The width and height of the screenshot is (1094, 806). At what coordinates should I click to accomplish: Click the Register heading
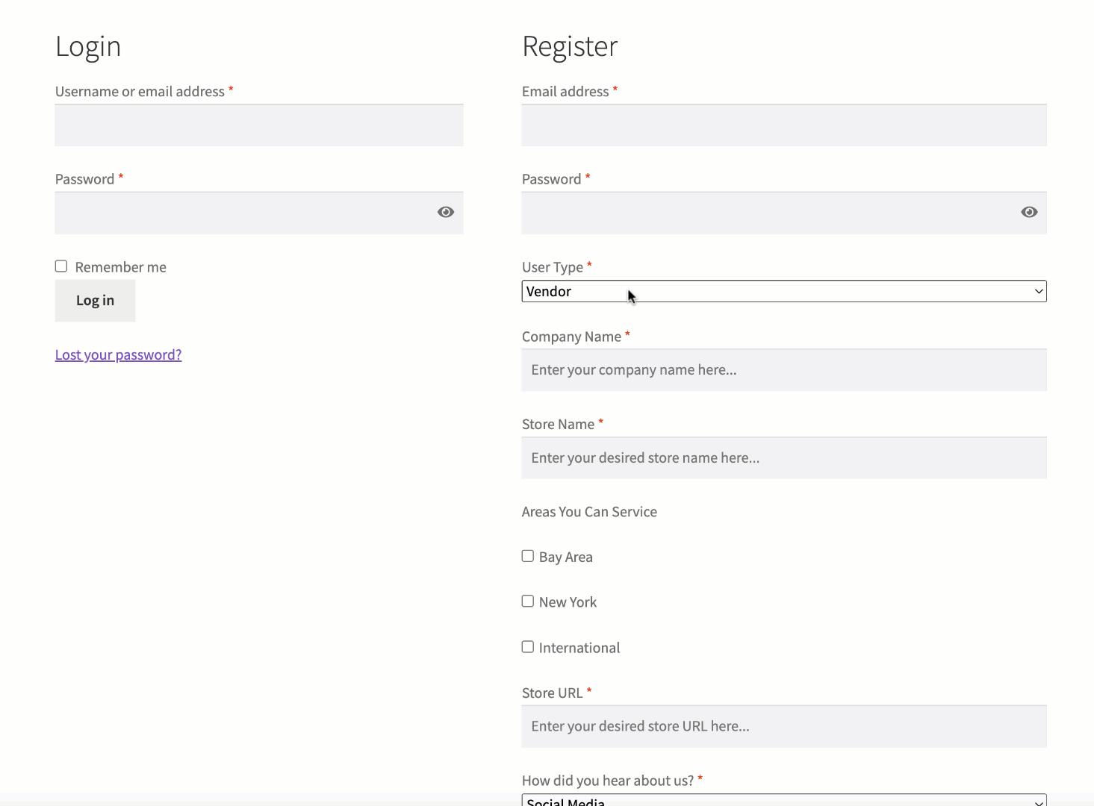pyautogui.click(x=570, y=46)
